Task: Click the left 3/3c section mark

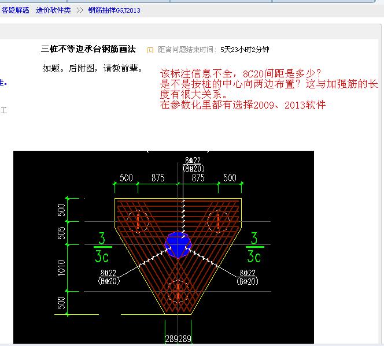Action: point(102,247)
